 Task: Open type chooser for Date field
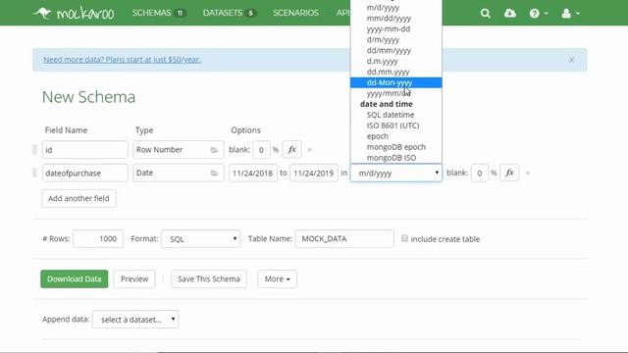[x=214, y=174]
